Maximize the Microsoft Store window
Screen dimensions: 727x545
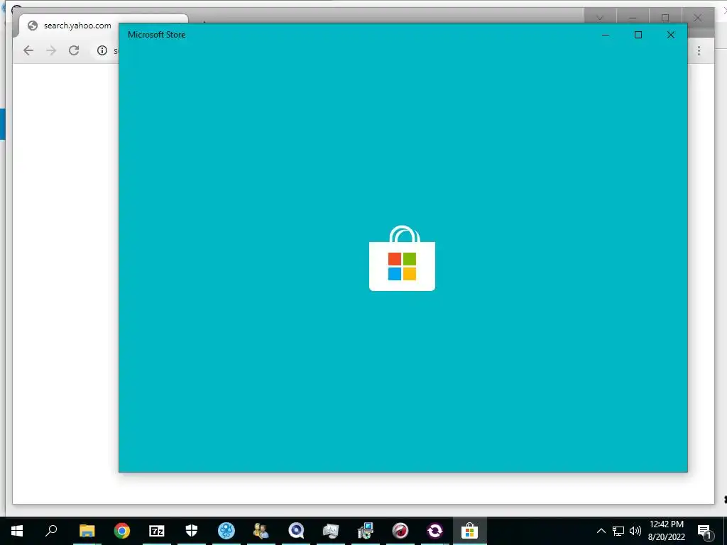click(638, 35)
